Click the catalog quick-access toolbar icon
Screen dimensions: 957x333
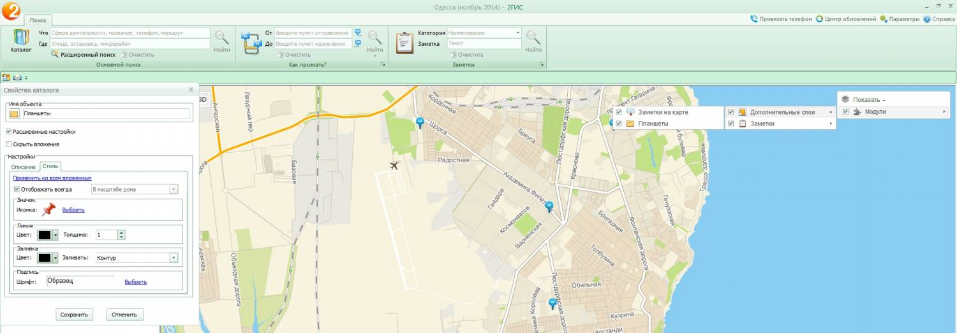tap(6, 78)
